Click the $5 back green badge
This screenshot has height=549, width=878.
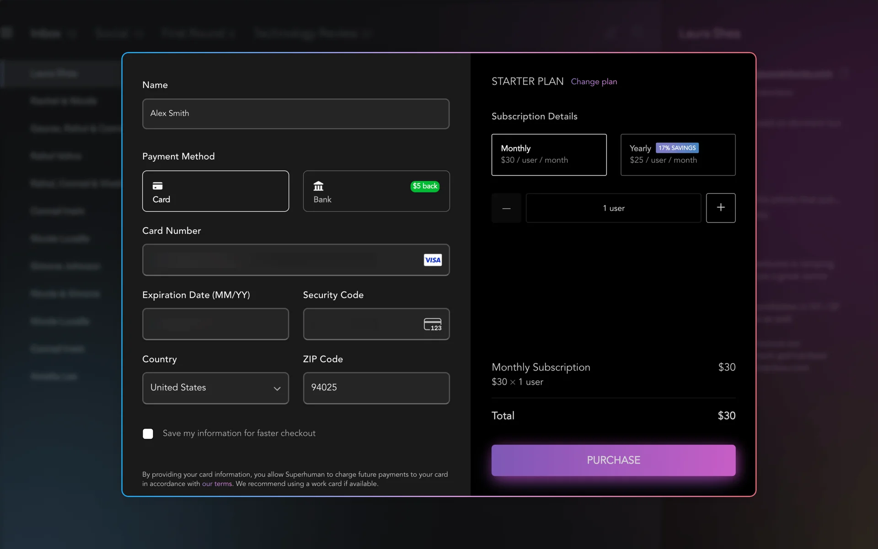pos(425,186)
